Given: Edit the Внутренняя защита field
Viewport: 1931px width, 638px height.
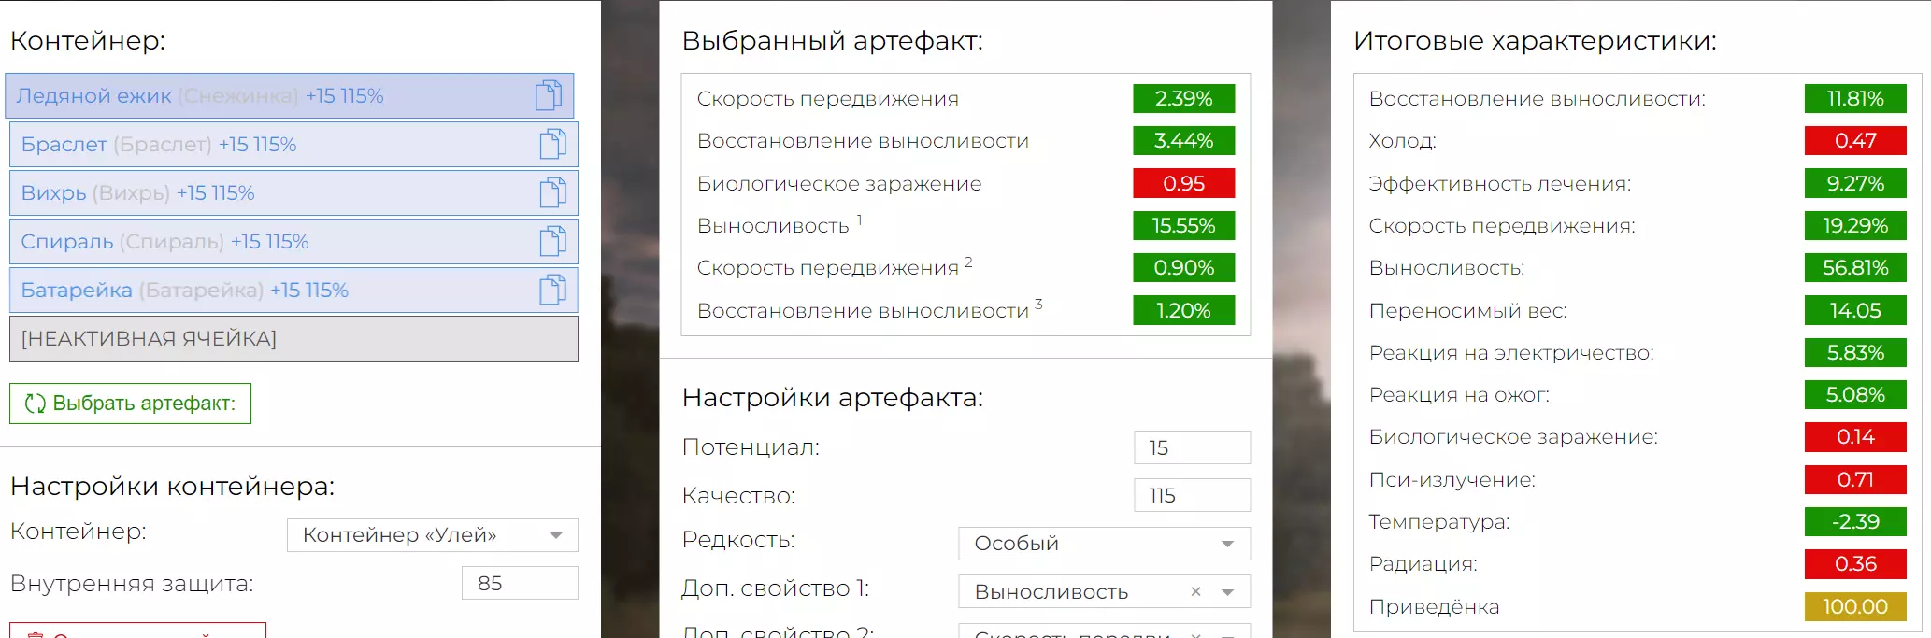Looking at the screenshot, I should [x=520, y=583].
